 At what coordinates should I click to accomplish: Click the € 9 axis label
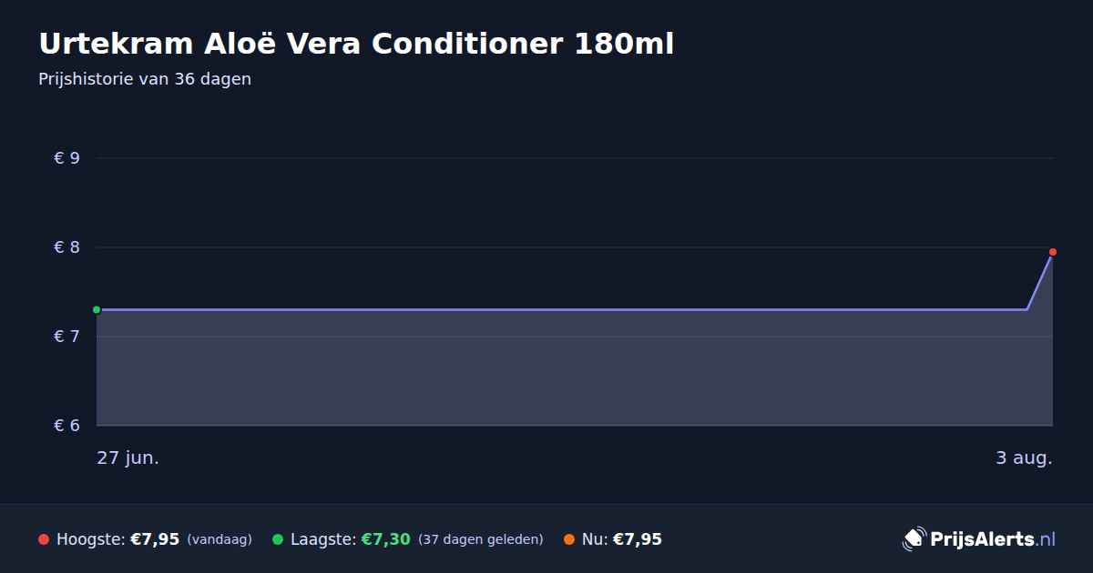click(67, 158)
